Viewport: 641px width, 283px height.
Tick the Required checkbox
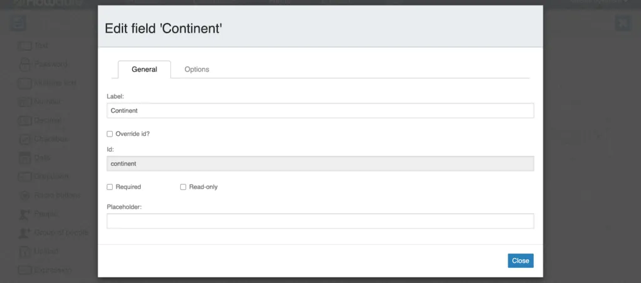110,187
